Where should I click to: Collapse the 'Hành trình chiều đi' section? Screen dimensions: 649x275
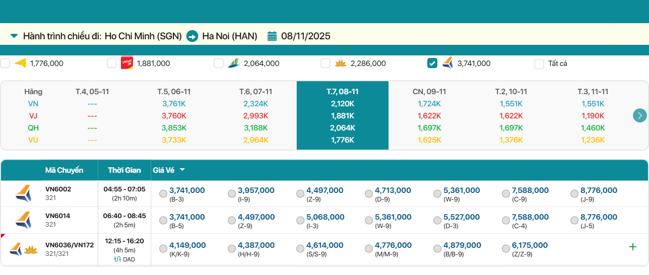14,36
